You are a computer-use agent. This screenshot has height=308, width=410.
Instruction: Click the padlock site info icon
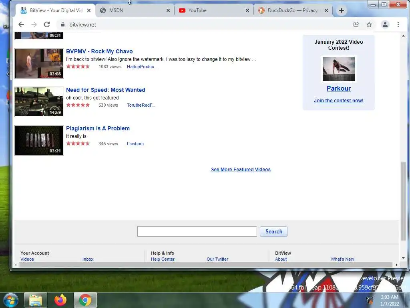(63, 24)
